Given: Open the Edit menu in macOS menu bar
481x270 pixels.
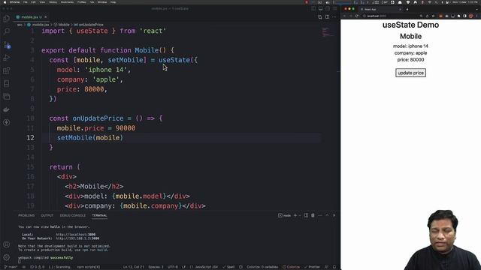Looking at the screenshot, I should click(33, 2).
